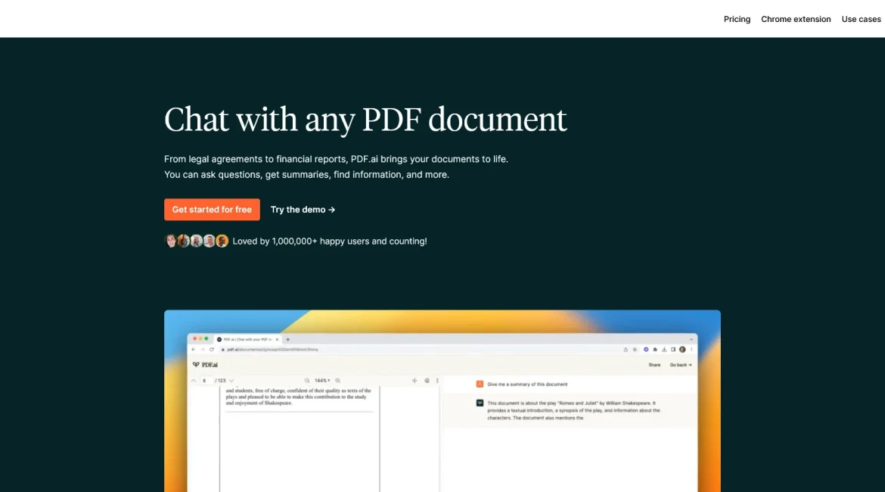
Task: Click the PDF toolbar kebab menu in preview
Action: pyautogui.click(x=437, y=381)
